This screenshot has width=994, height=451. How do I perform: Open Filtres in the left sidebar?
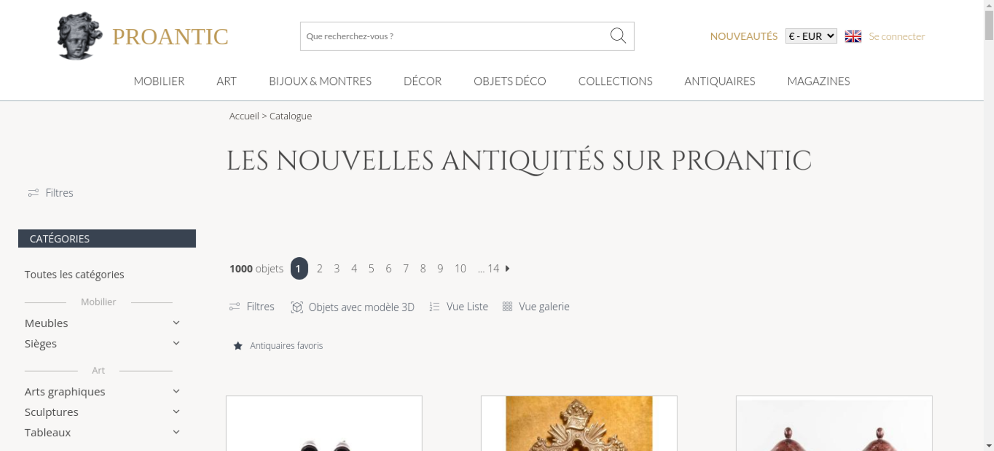[x=51, y=193]
